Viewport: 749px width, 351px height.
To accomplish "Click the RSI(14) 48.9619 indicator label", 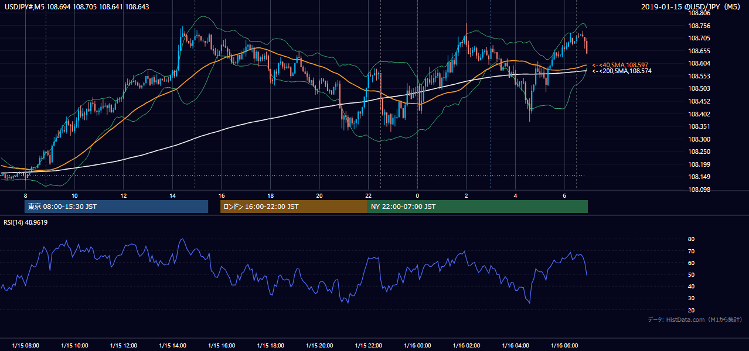I will coord(26,222).
